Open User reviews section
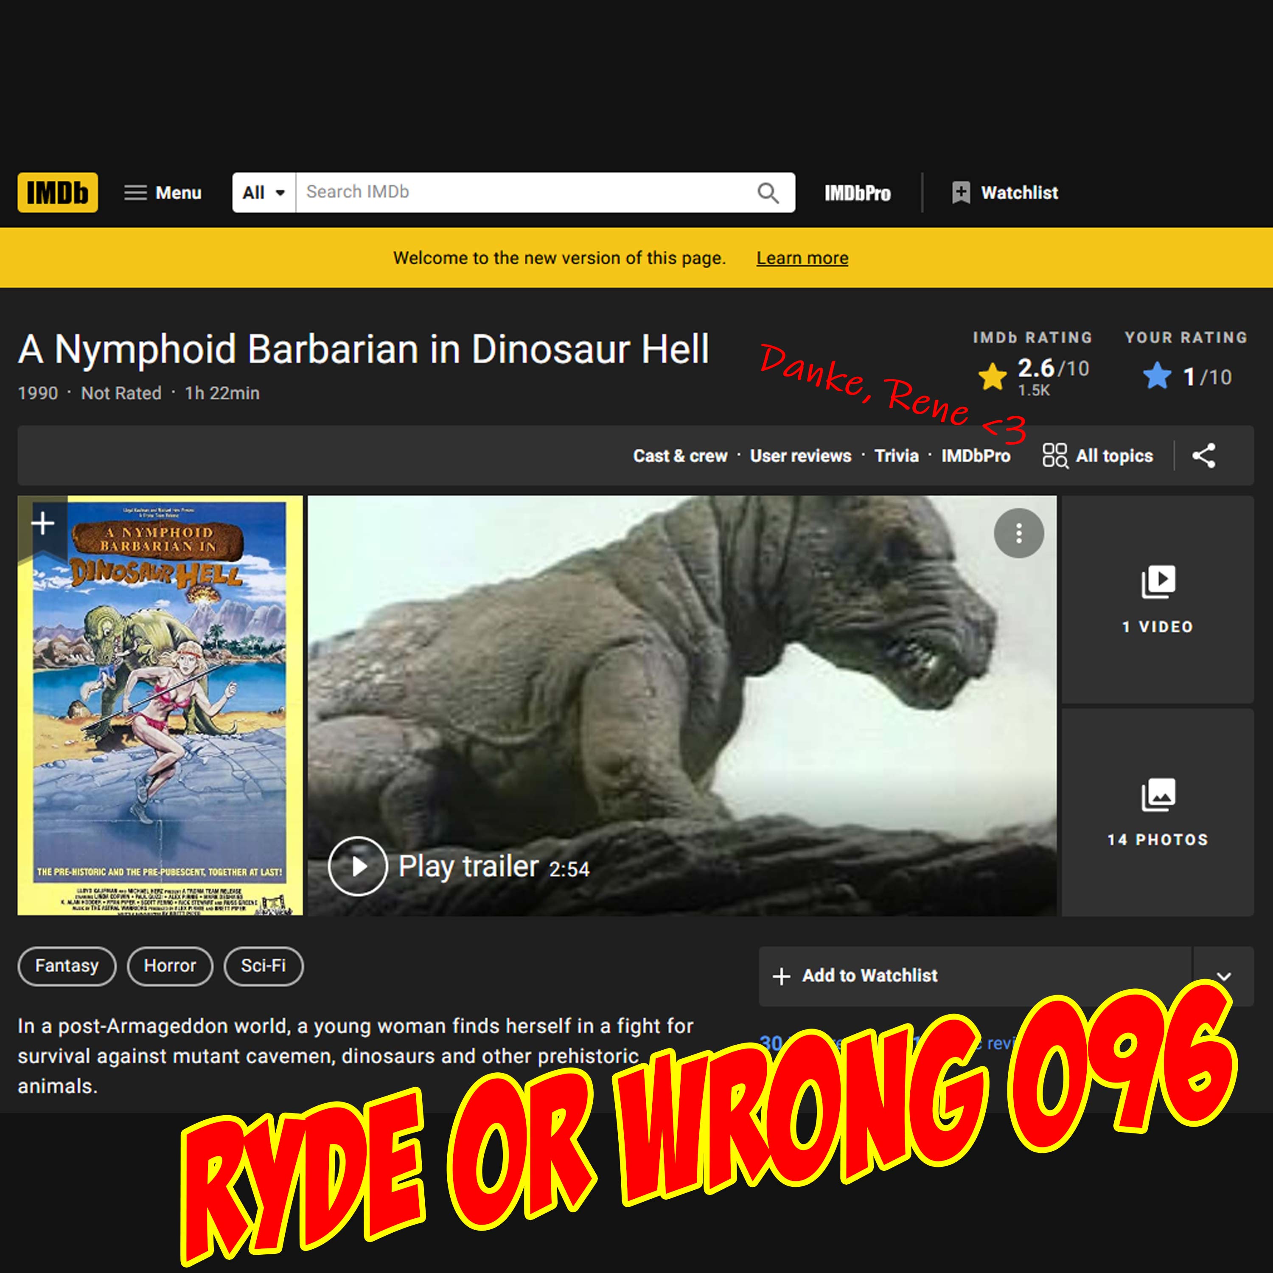 [801, 455]
